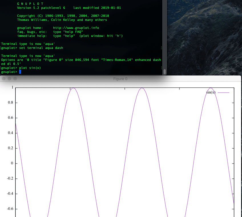The width and height of the screenshot is (242, 217).
Task: Click the first "Terminal type is now 'aqua'" line
Action: tap(28, 44)
